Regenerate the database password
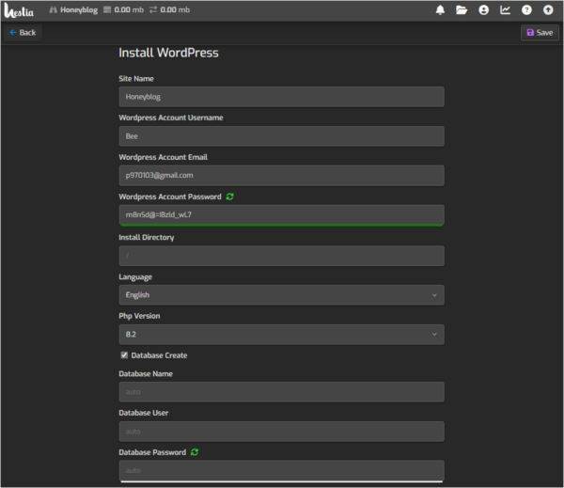The width and height of the screenshot is (564, 488). (195, 452)
